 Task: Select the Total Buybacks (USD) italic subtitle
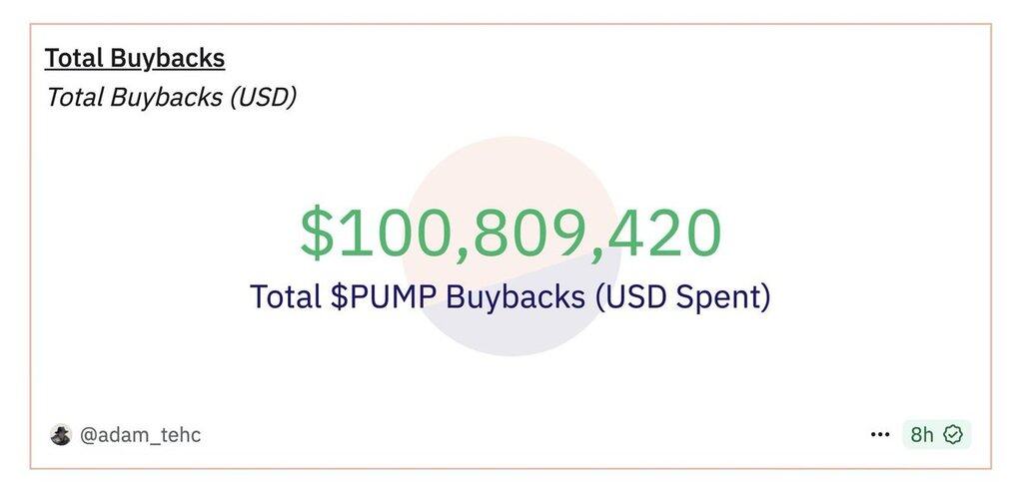point(171,97)
